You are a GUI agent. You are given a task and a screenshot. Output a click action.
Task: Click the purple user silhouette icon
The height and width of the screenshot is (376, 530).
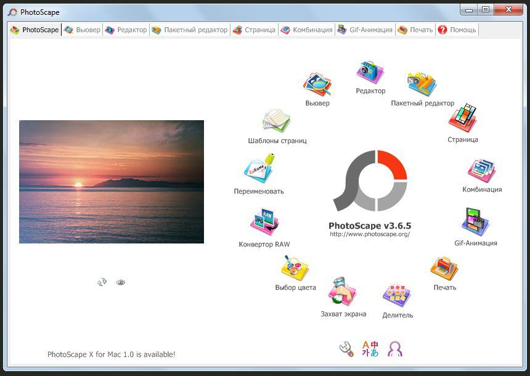click(x=395, y=349)
